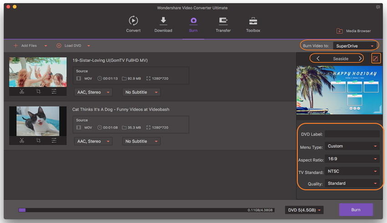Click the yellow minimize window button
This screenshot has width=387, height=223.
[x=15, y=7]
